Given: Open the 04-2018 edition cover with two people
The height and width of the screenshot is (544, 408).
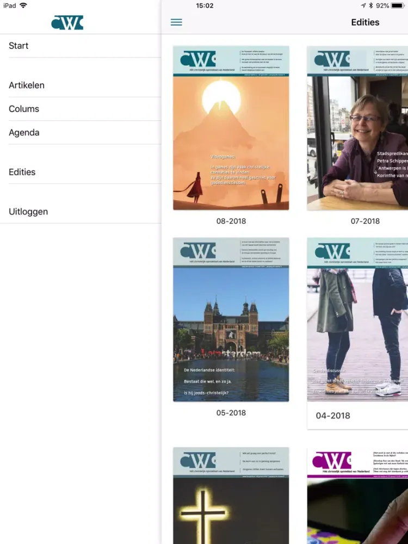Looking at the screenshot, I should [357, 319].
